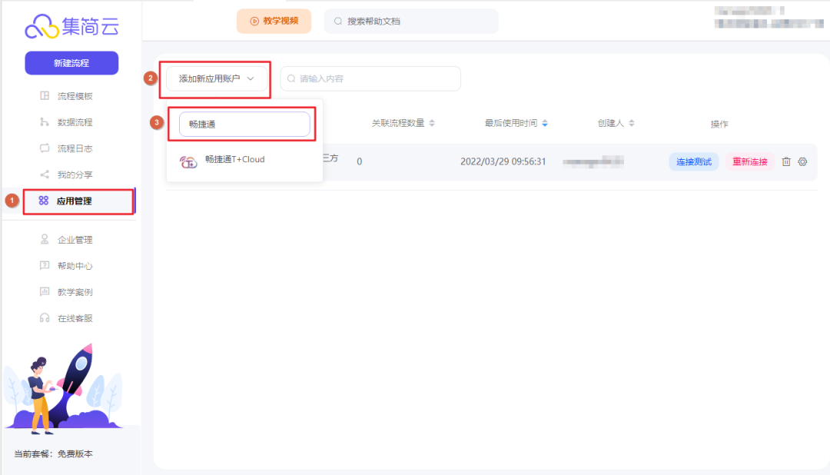Open 帮助中心 in the sidebar
The height and width of the screenshot is (475, 830).
[x=75, y=266]
